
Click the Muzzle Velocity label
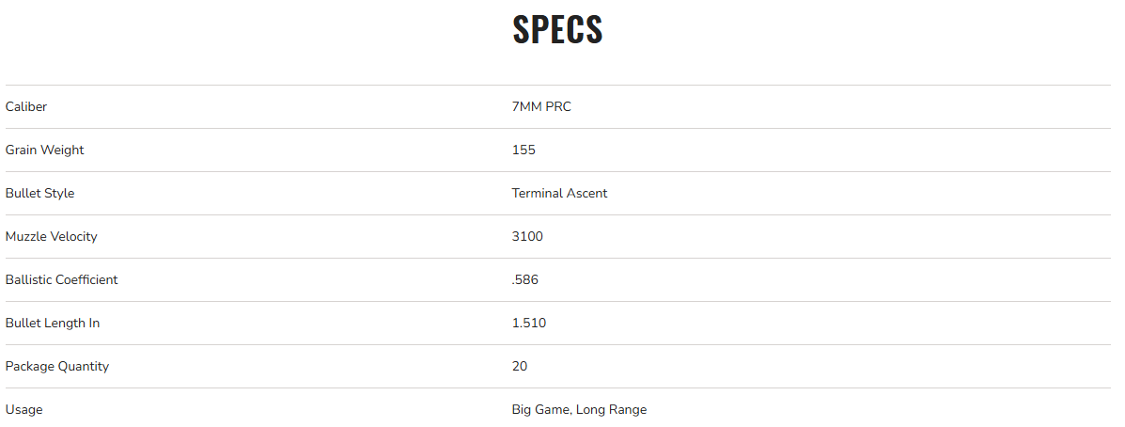51,237
